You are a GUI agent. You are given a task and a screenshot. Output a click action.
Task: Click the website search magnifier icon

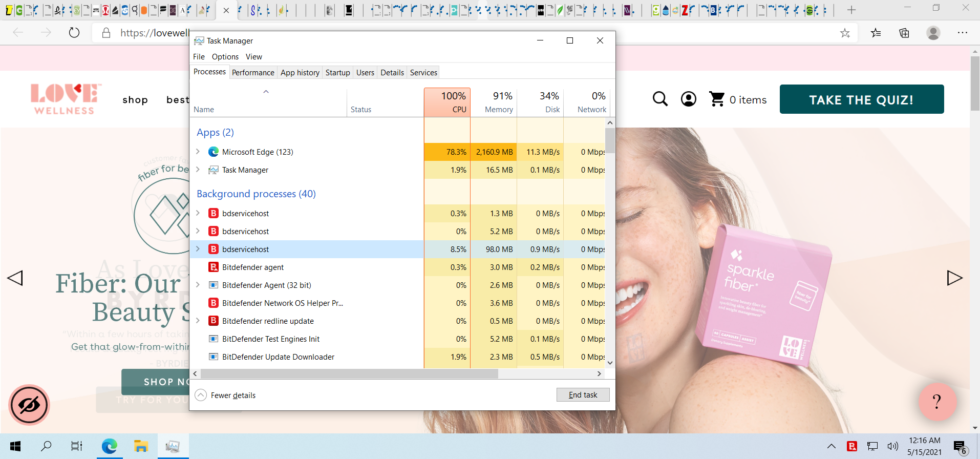tap(660, 99)
